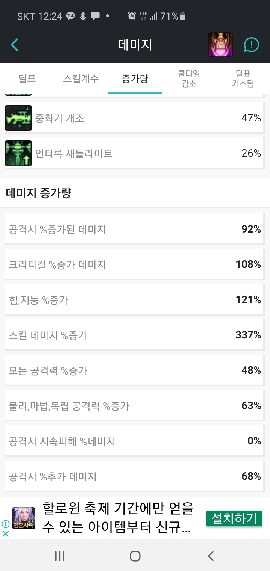The image size is (270, 571).
Task: Open the character skill avatar icon
Action: 220,45
